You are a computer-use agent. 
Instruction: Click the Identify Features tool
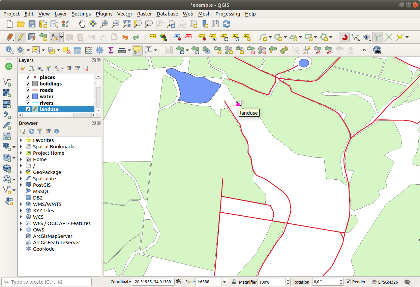click(9, 50)
